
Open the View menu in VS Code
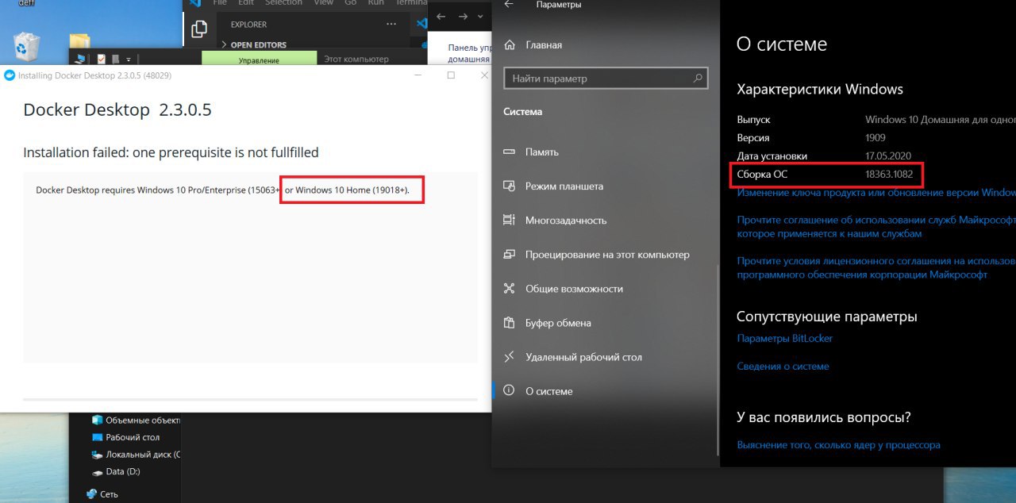pos(323,3)
